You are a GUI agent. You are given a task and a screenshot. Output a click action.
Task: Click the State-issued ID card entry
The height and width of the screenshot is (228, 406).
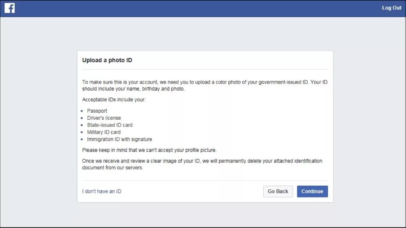(x=110, y=125)
